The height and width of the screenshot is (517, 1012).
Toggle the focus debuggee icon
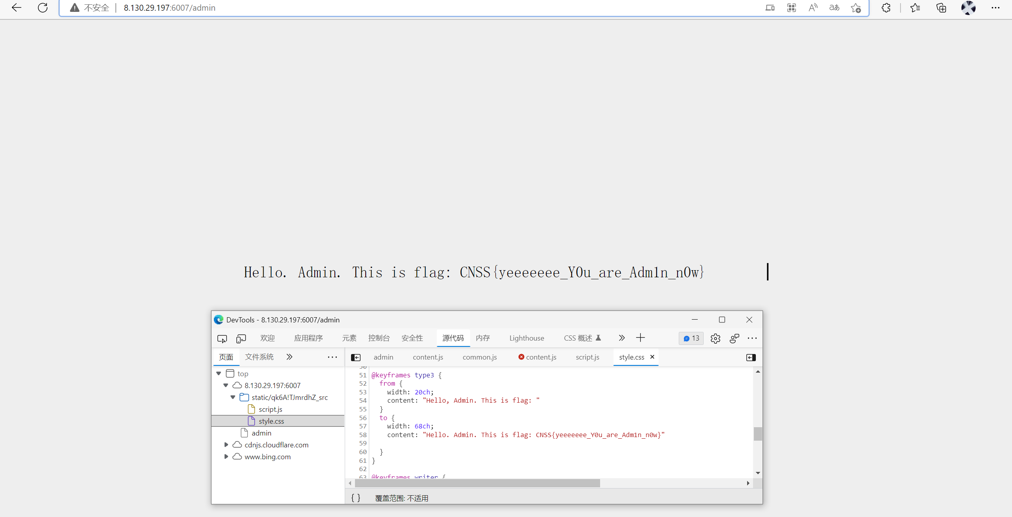[734, 339]
